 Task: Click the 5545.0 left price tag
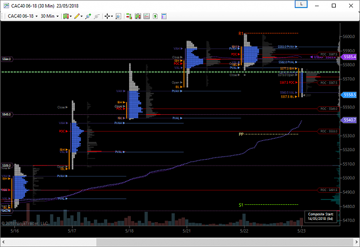click(x=6, y=114)
